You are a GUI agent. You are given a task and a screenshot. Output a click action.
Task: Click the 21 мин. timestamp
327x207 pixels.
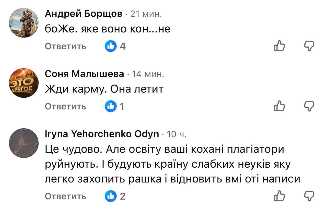(146, 14)
